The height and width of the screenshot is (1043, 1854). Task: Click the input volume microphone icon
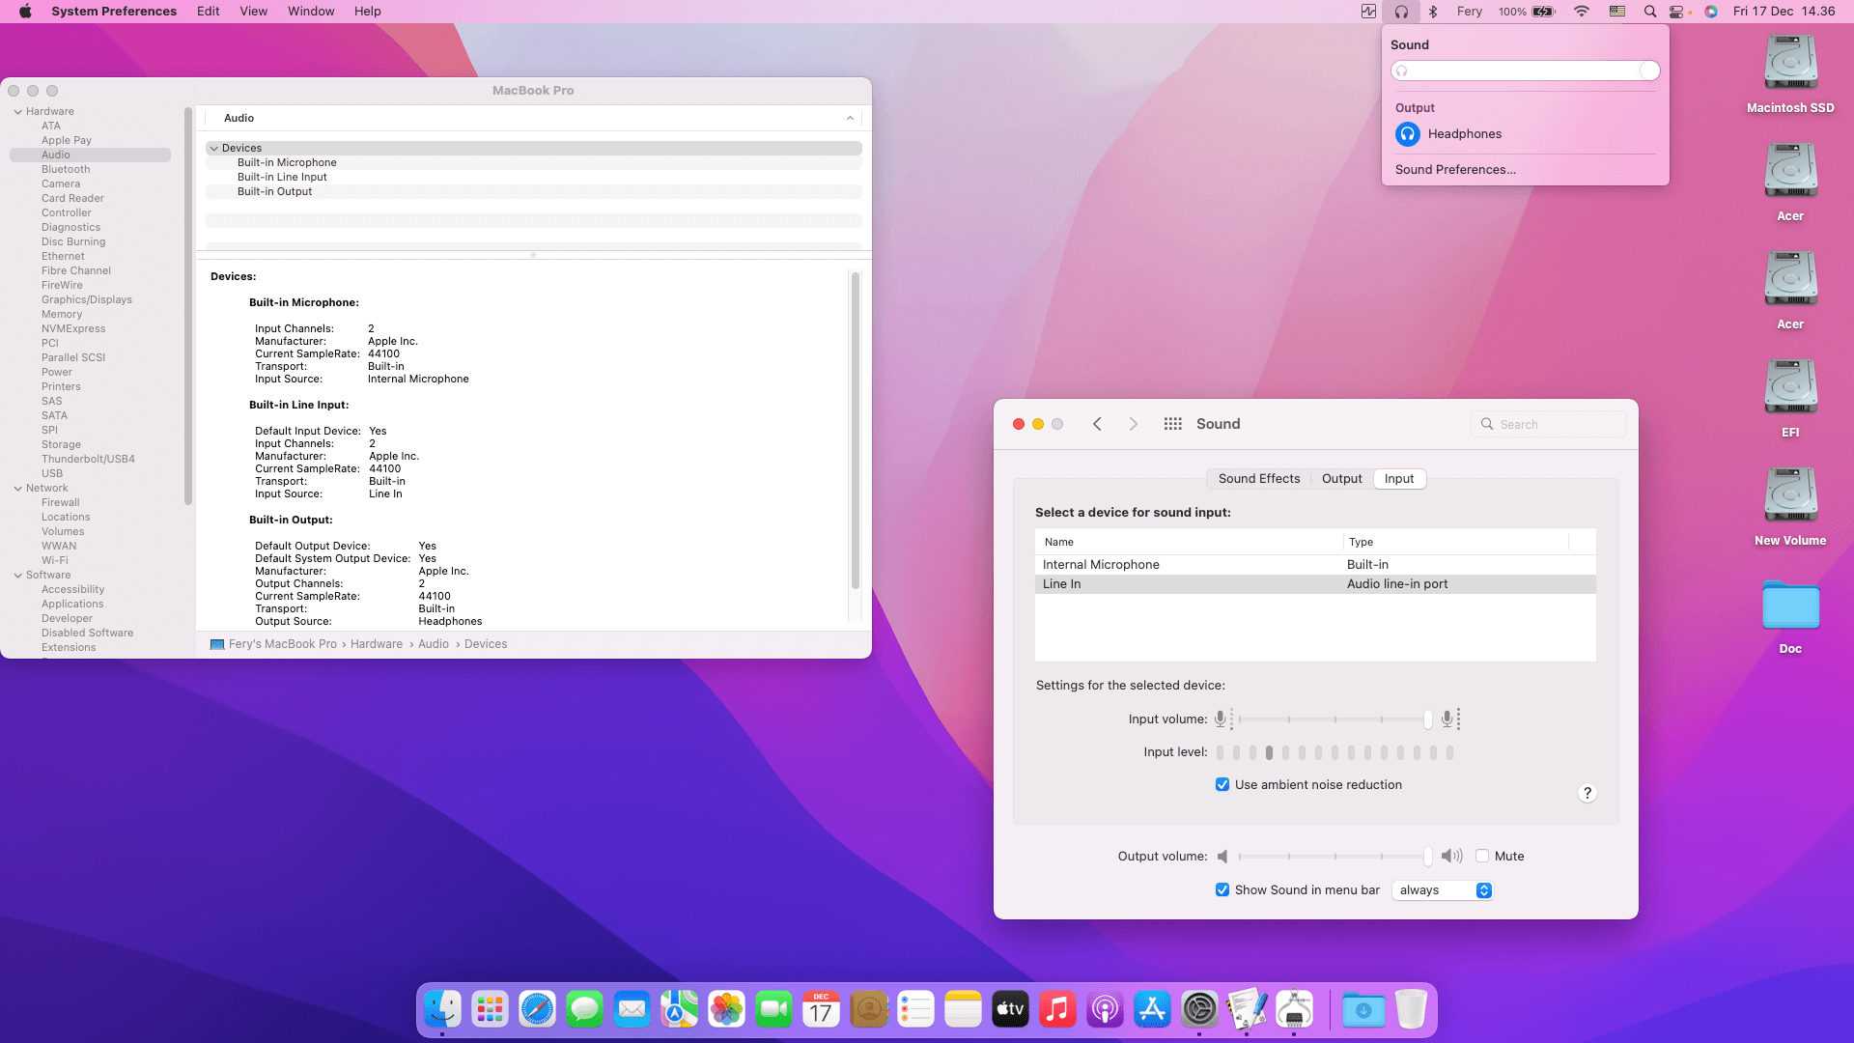pos(1221,719)
